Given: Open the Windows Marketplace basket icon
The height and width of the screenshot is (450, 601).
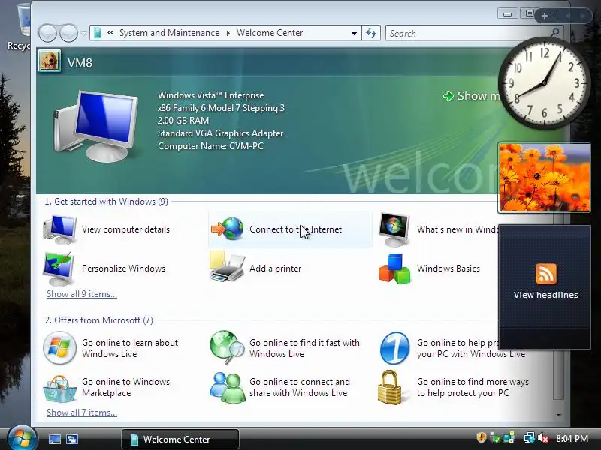Looking at the screenshot, I should pos(60,388).
